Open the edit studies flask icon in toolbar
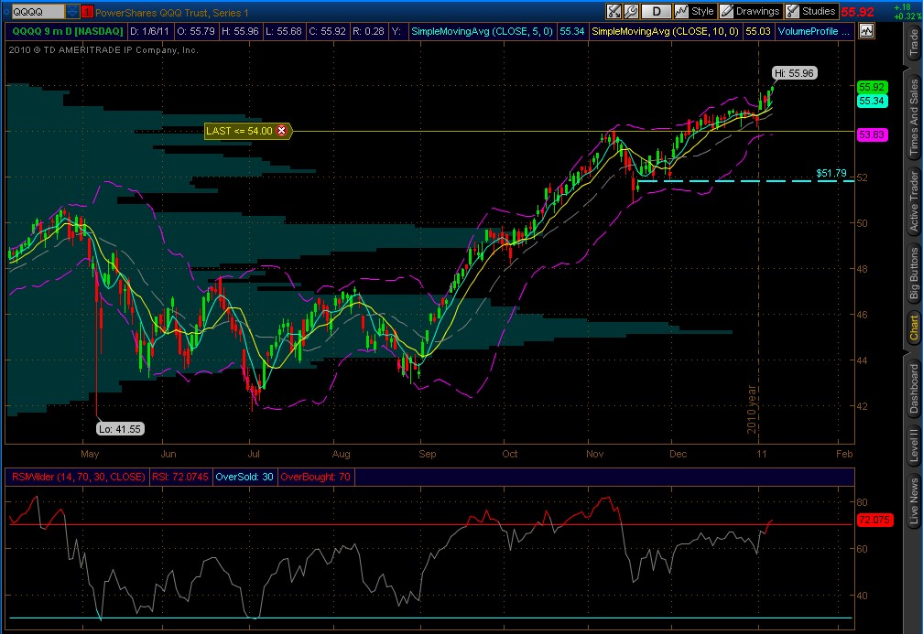This screenshot has width=923, height=634. (614, 11)
